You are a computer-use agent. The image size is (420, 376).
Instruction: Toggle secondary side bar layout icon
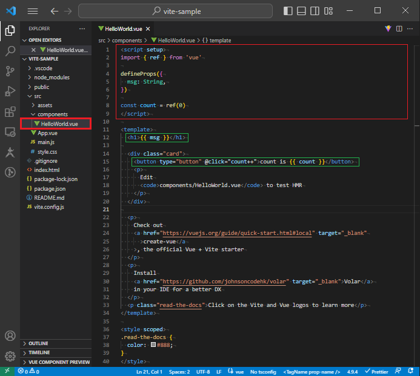[x=315, y=11]
